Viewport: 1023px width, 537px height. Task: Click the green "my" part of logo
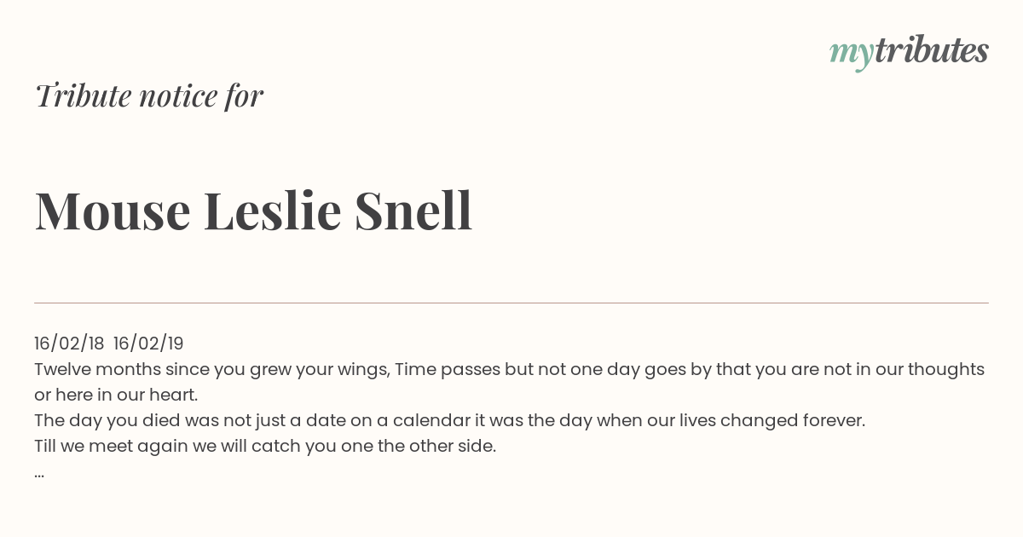(851, 55)
